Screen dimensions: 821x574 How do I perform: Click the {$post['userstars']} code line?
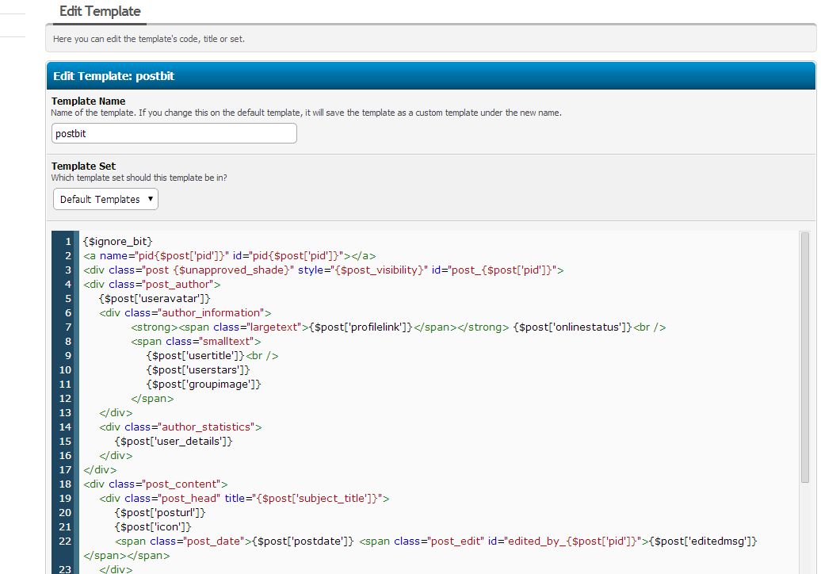pos(198,370)
